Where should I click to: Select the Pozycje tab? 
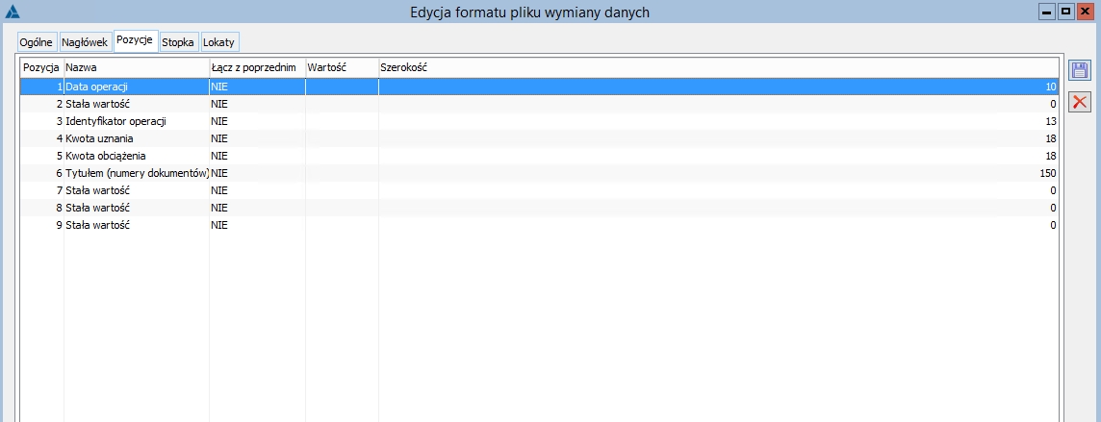coord(135,42)
